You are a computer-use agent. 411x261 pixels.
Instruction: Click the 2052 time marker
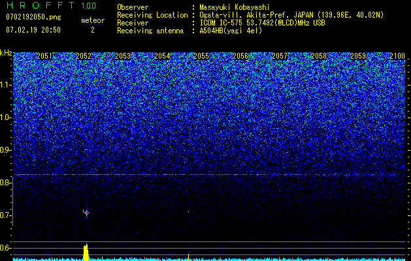(x=84, y=56)
